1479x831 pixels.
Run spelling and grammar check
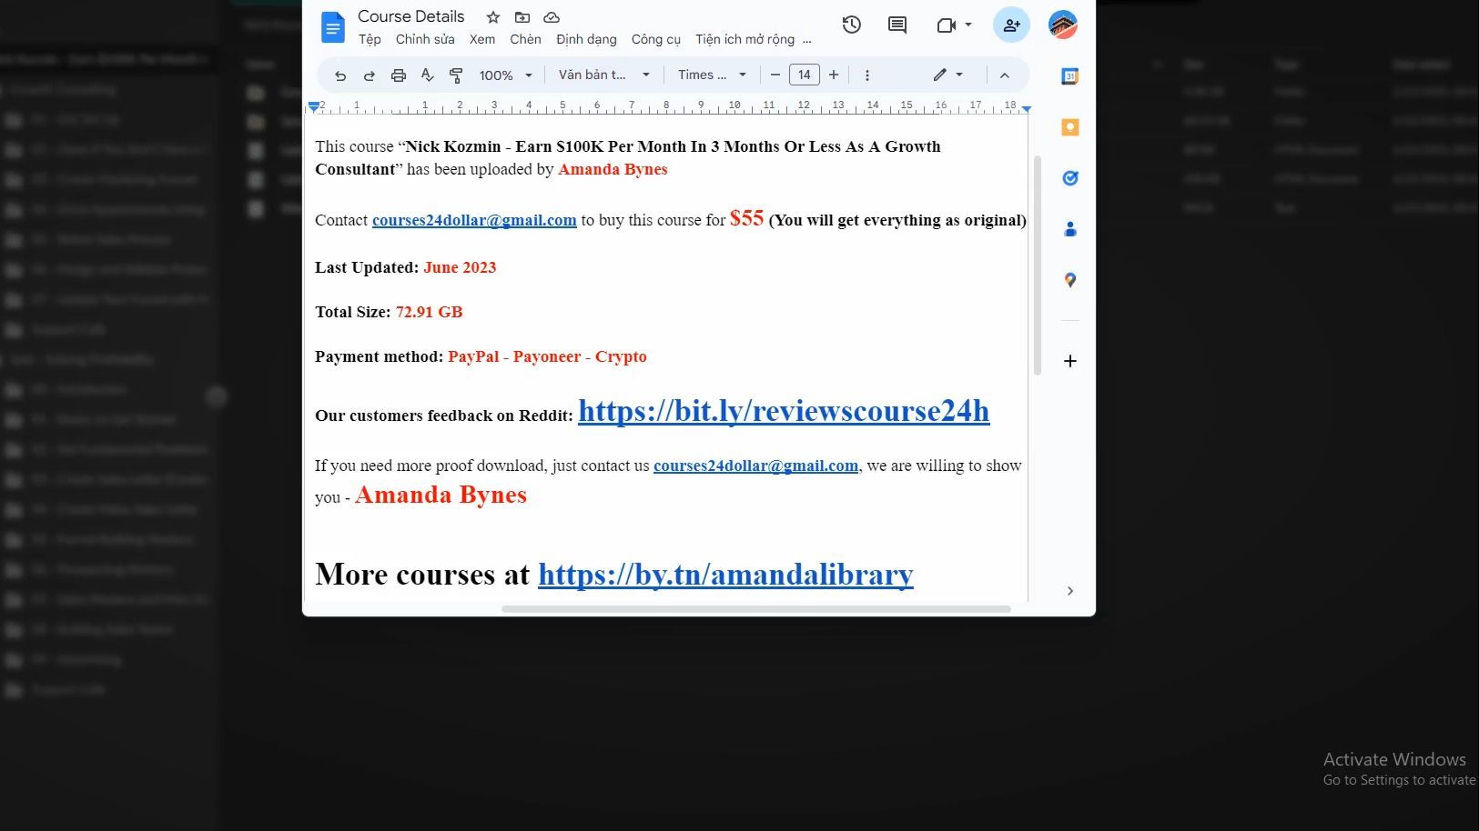pos(428,75)
